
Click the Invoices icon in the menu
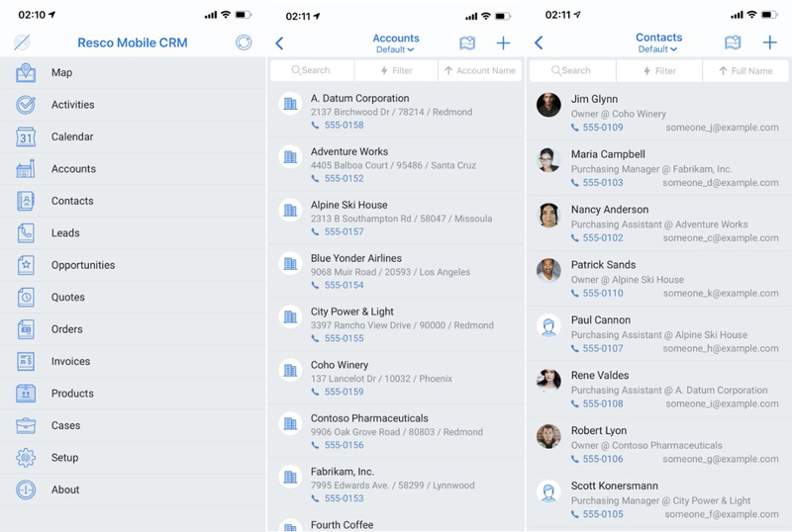click(26, 362)
